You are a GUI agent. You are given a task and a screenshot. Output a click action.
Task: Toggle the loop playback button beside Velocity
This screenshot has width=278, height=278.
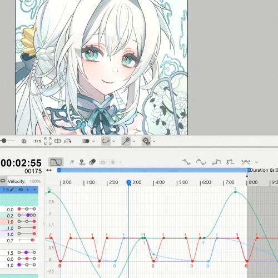[3, 181]
